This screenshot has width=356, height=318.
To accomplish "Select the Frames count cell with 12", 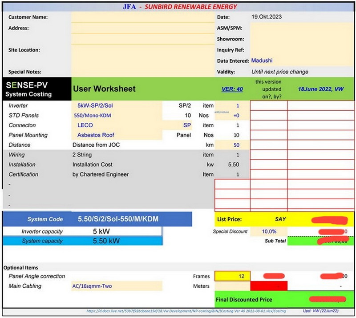I will [x=232, y=276].
